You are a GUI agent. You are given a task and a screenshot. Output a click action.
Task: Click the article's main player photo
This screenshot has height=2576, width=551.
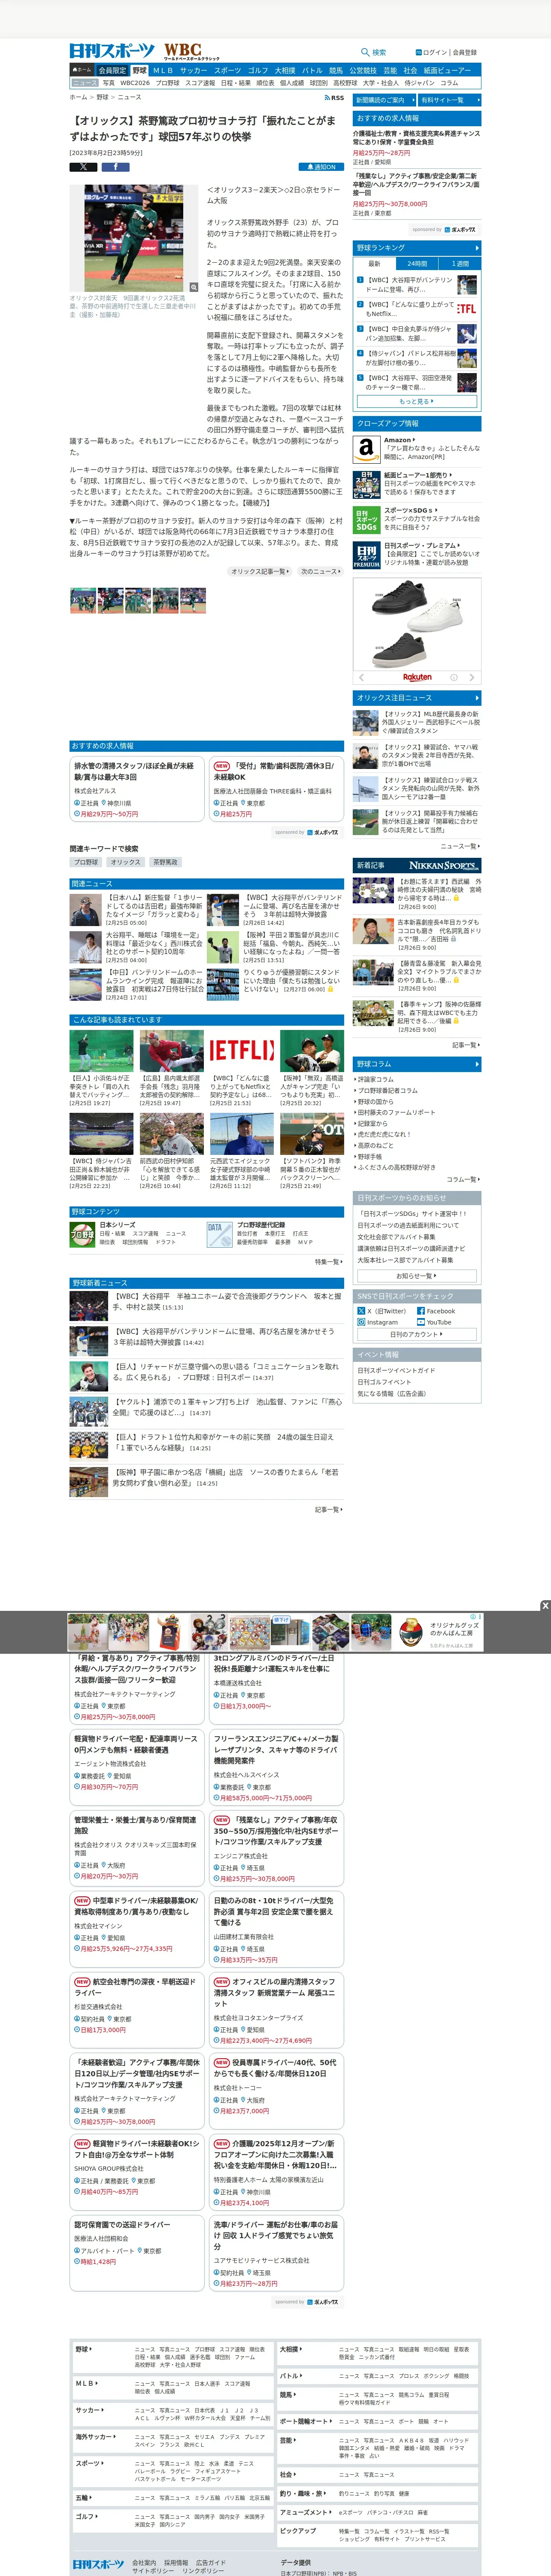click(134, 238)
